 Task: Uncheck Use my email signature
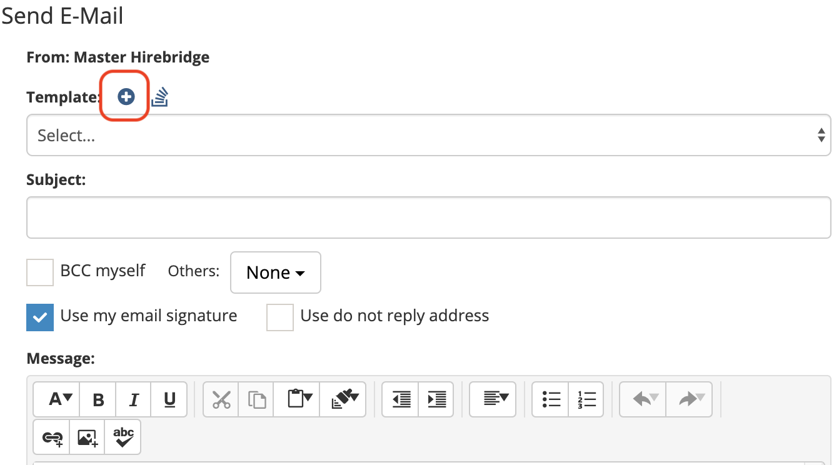click(40, 317)
